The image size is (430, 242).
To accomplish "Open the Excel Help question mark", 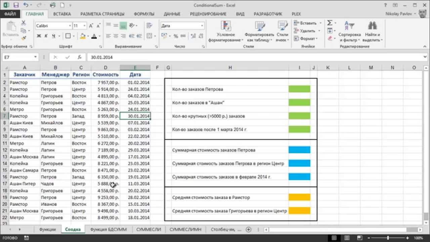I will pos(385,5).
